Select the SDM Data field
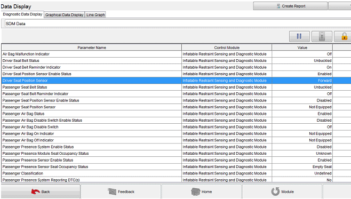 click(178, 23)
